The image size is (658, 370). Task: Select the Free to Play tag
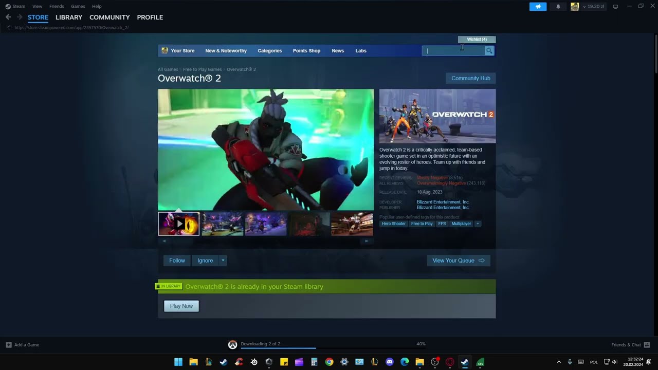(422, 224)
